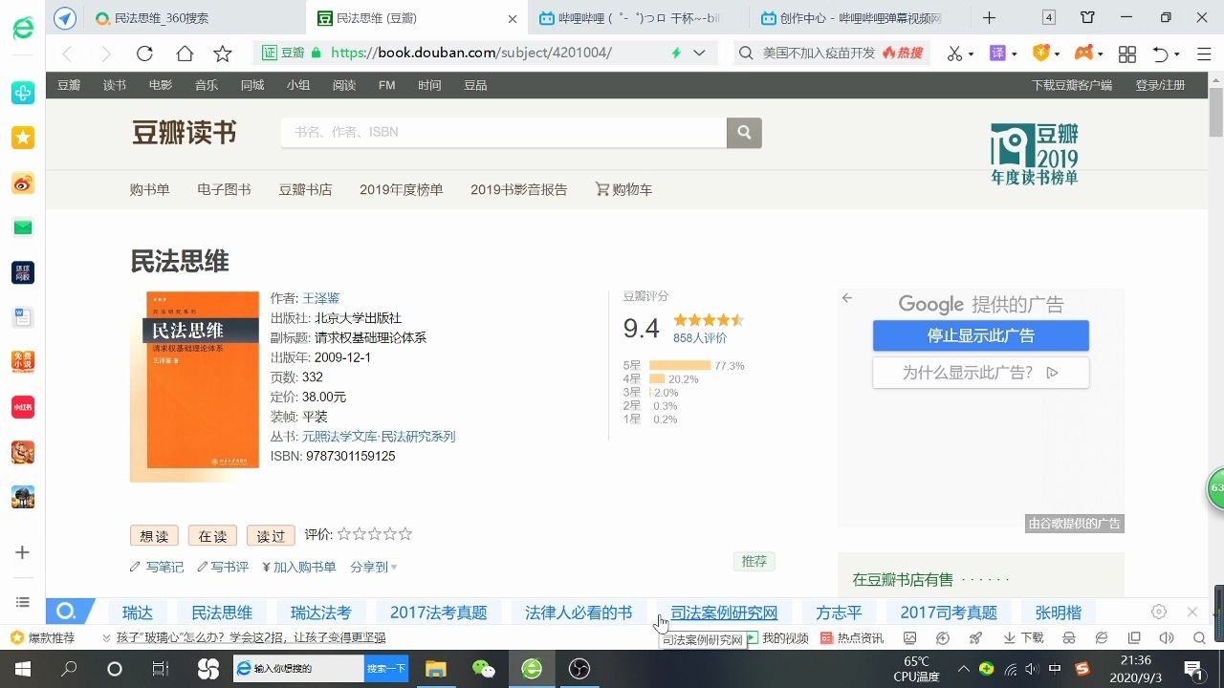The width and height of the screenshot is (1224, 688).
Task: Expand the address bar dropdown chevron
Action: click(700, 54)
